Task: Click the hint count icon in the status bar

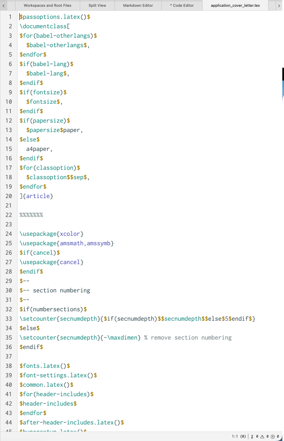Action: tap(252, 436)
